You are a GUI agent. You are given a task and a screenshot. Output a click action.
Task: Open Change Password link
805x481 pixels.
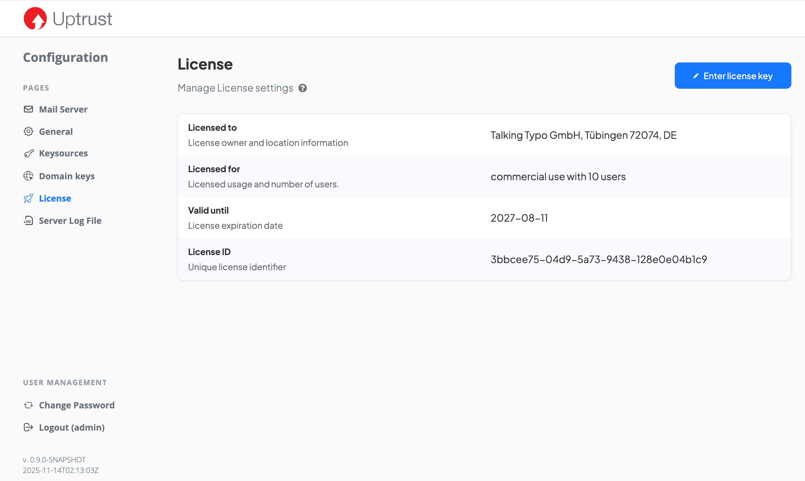tap(76, 405)
